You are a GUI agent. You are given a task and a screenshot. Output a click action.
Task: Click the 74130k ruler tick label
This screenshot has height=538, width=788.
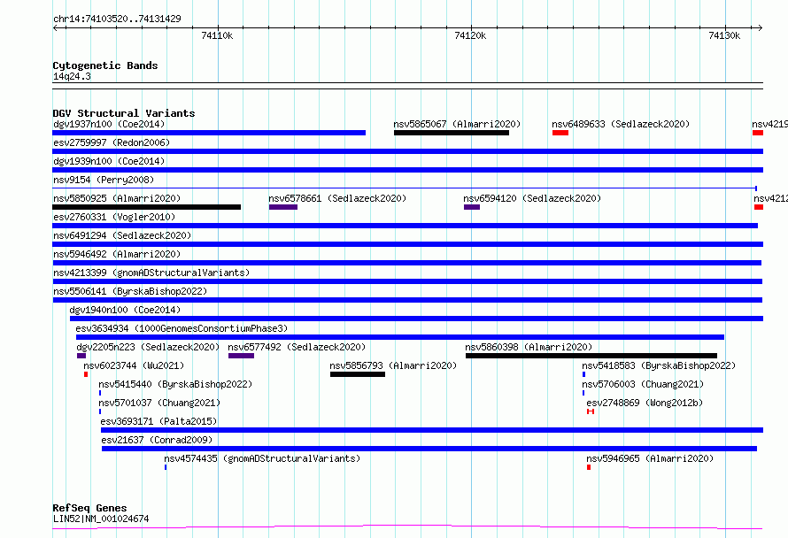click(x=724, y=35)
